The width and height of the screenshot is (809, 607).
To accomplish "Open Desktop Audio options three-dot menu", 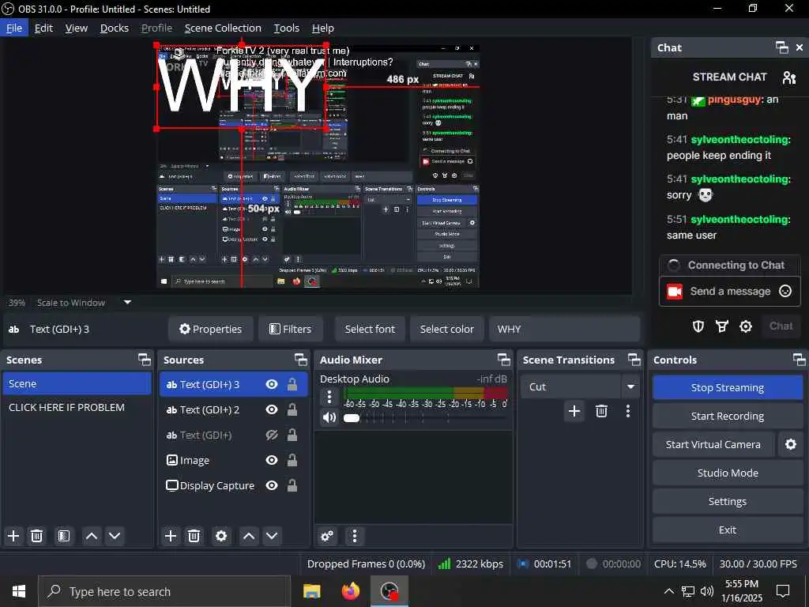I will coord(329,397).
